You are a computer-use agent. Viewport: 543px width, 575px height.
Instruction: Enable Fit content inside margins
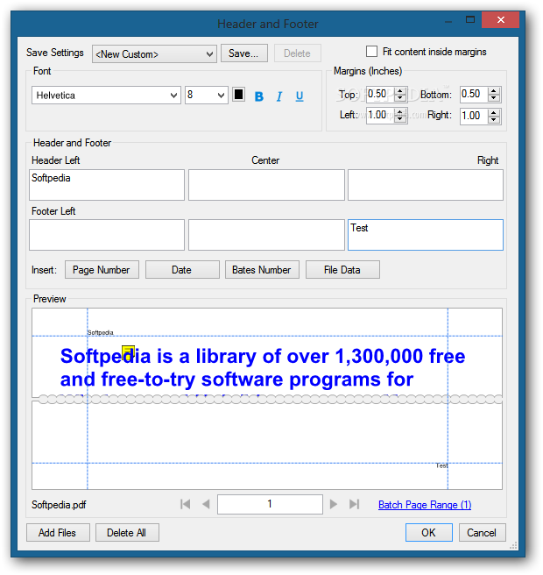[371, 52]
